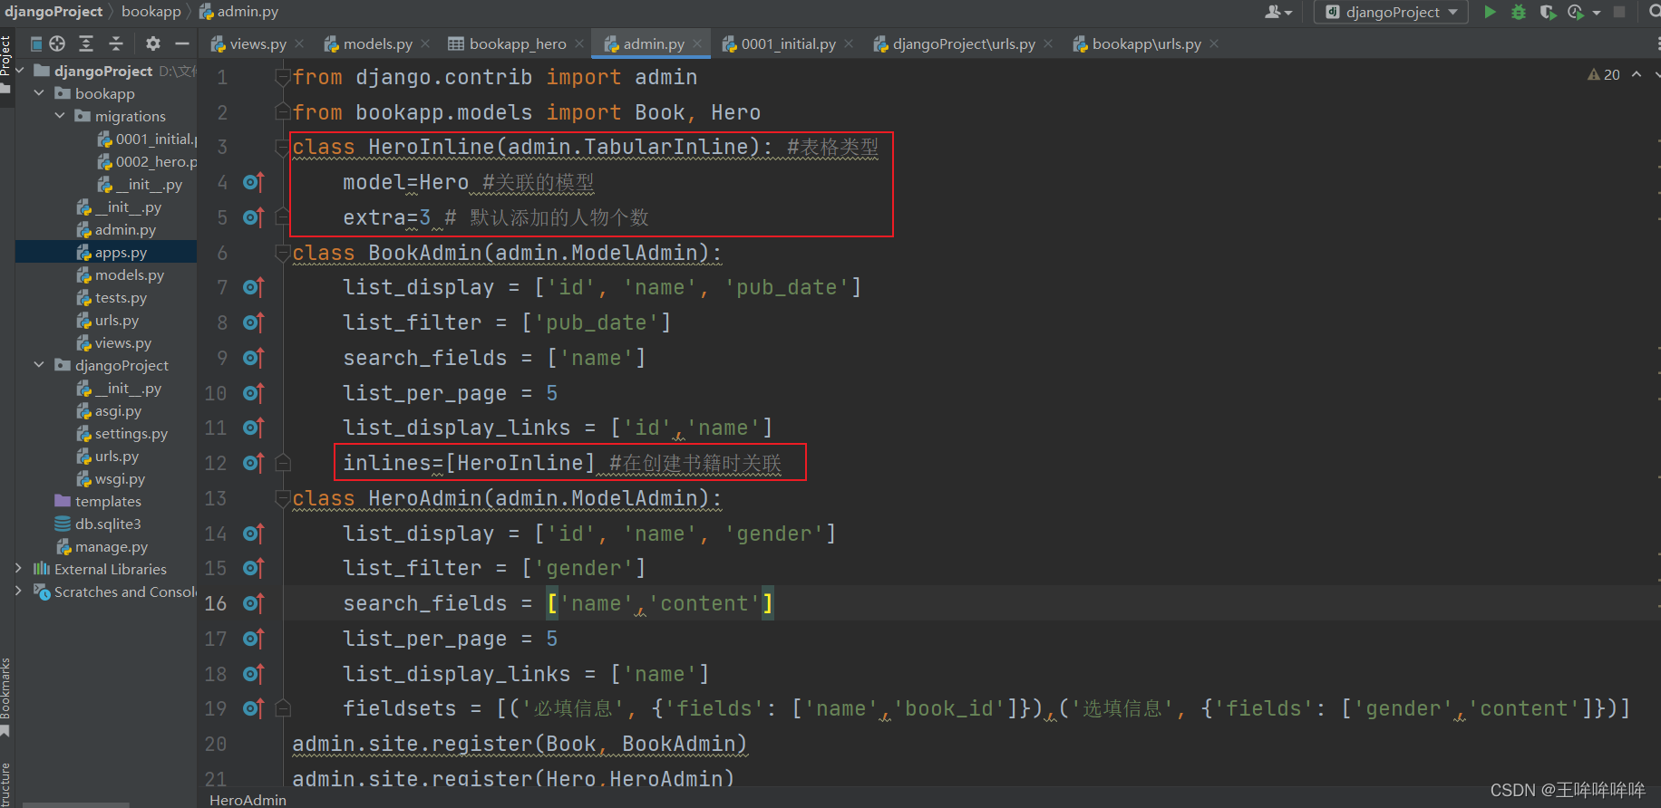Collapse the djangoProject root folder
1661x808 pixels.
tap(20, 71)
